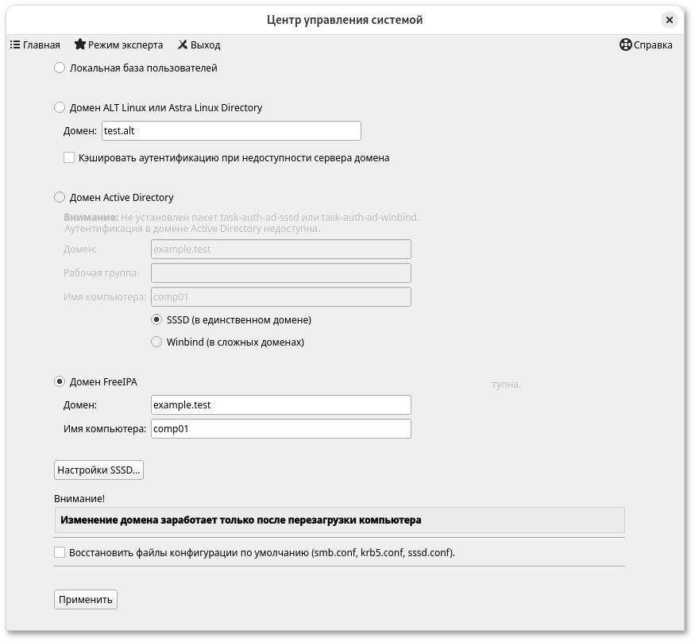Screen dimensions: 695x642
Task: Click the Выход menu label
Action: [205, 45]
